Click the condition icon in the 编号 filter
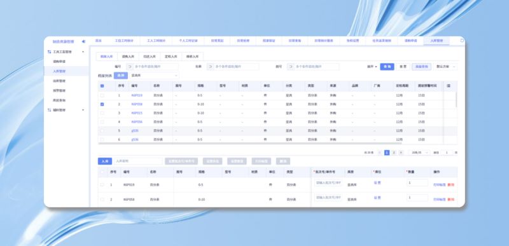 [130, 67]
